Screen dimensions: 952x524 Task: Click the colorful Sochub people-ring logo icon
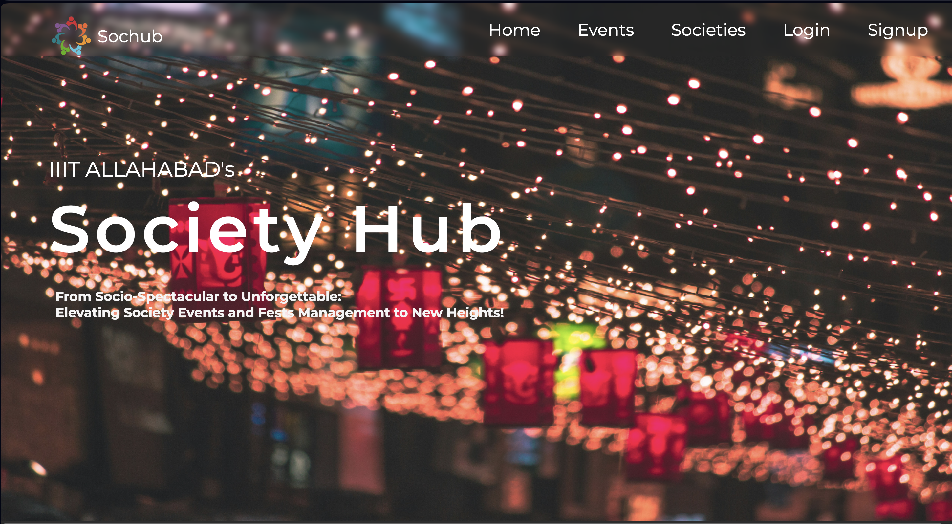(71, 36)
